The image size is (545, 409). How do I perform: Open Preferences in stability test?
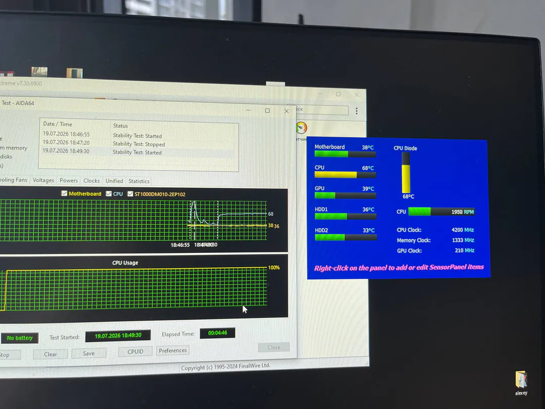173,350
